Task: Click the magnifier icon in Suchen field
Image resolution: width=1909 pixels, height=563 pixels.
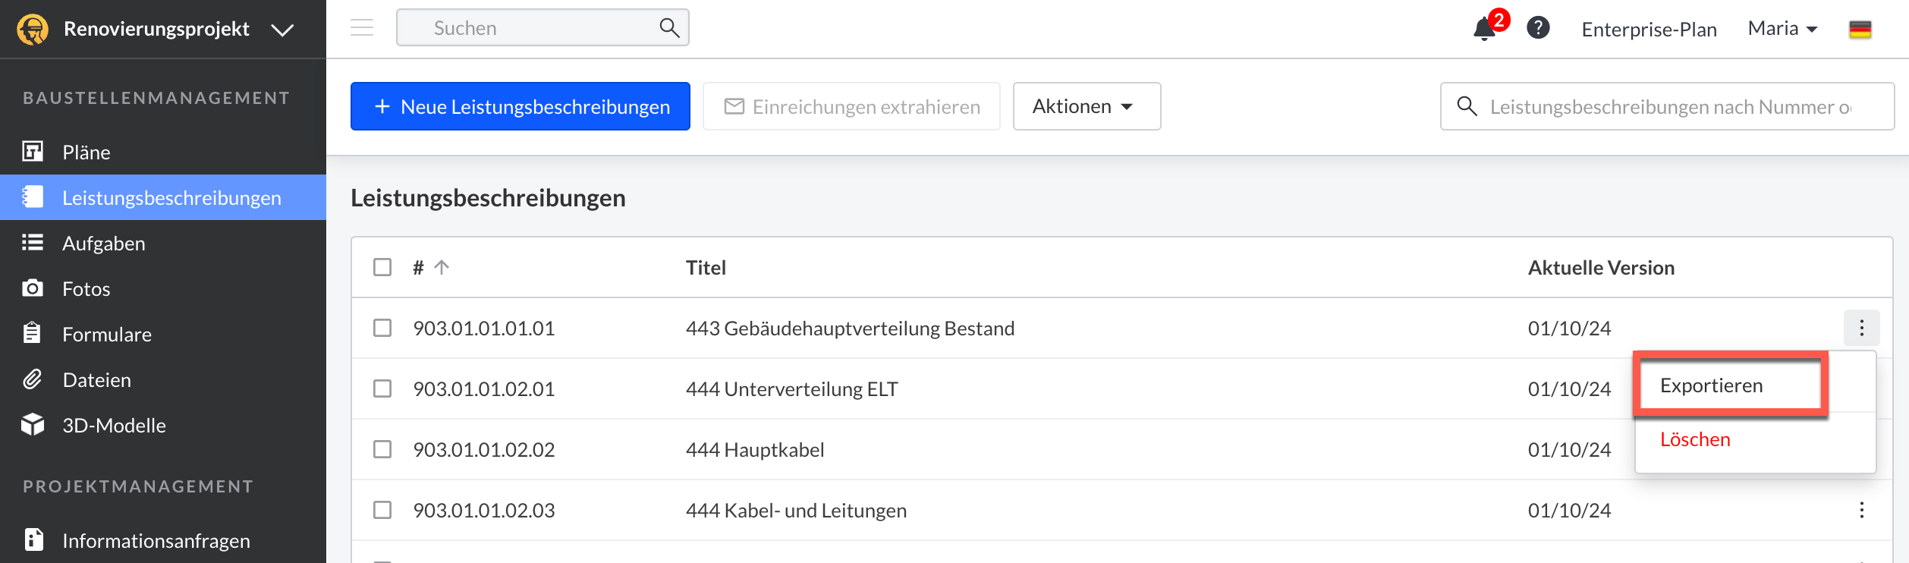Action: coord(668,28)
